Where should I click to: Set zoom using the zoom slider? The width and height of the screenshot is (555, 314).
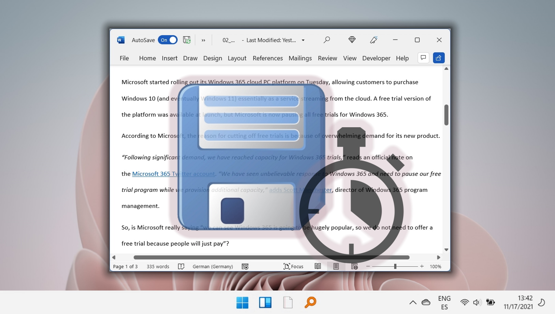pyautogui.click(x=394, y=266)
